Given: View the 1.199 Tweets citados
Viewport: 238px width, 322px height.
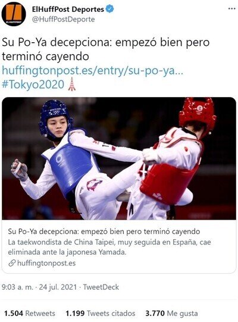Looking at the screenshot, I should (101, 314).
